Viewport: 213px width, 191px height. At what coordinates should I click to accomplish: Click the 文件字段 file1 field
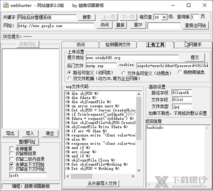(182, 99)
